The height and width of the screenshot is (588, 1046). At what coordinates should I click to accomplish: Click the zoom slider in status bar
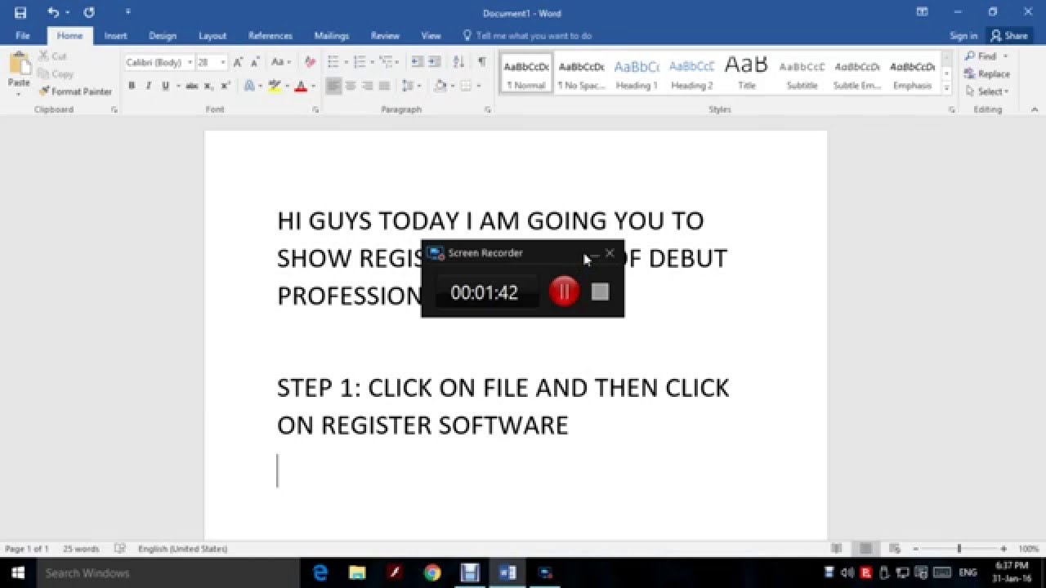coord(959,549)
